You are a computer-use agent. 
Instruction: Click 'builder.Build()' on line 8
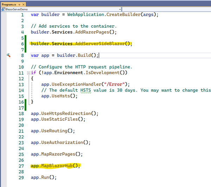click(76, 55)
